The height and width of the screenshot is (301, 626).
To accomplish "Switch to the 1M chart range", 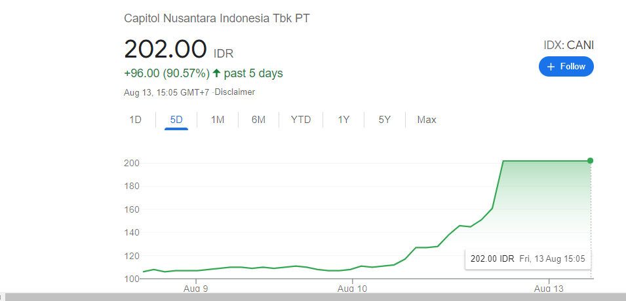I will click(x=218, y=120).
